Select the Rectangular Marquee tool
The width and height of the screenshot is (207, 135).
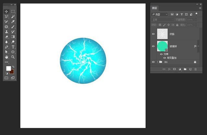pyautogui.click(x=13, y=12)
